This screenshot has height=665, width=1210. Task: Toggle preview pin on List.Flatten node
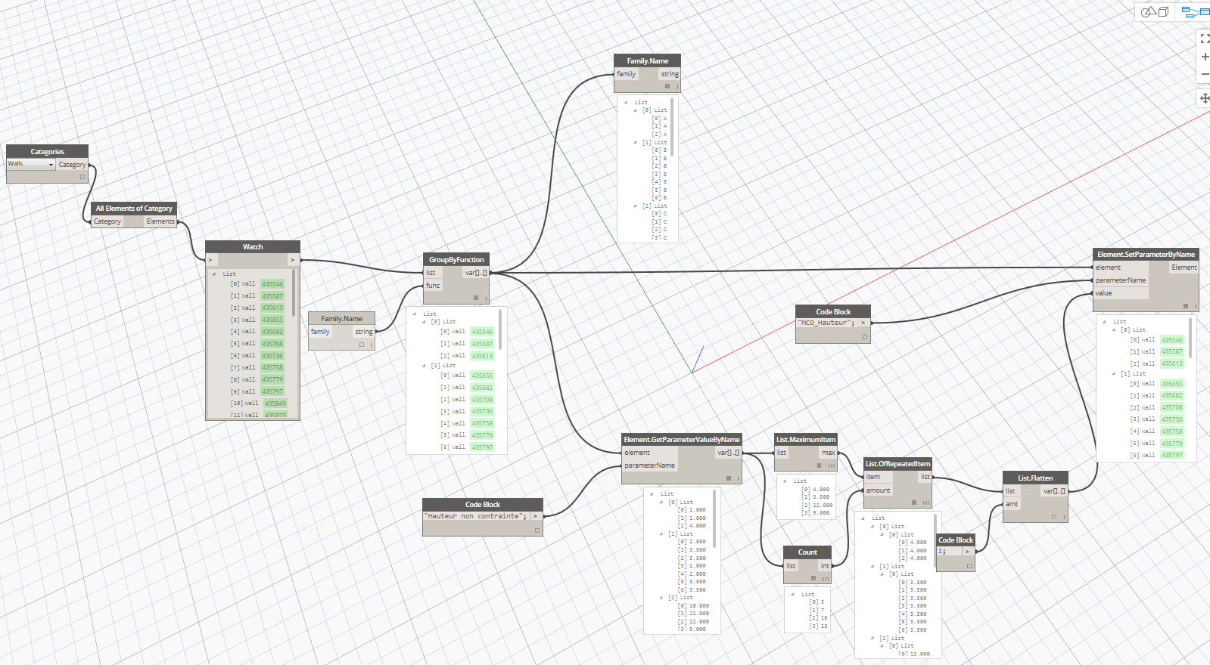click(1053, 517)
